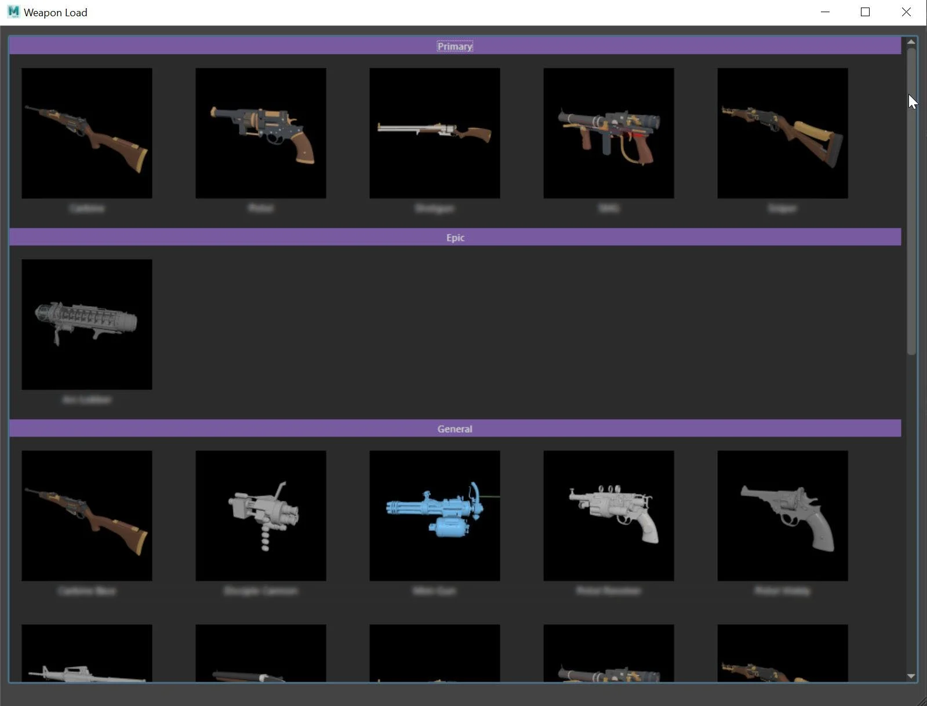Pick the cut-off SMG thumbnail in the last row
927x706 pixels.
609,653
